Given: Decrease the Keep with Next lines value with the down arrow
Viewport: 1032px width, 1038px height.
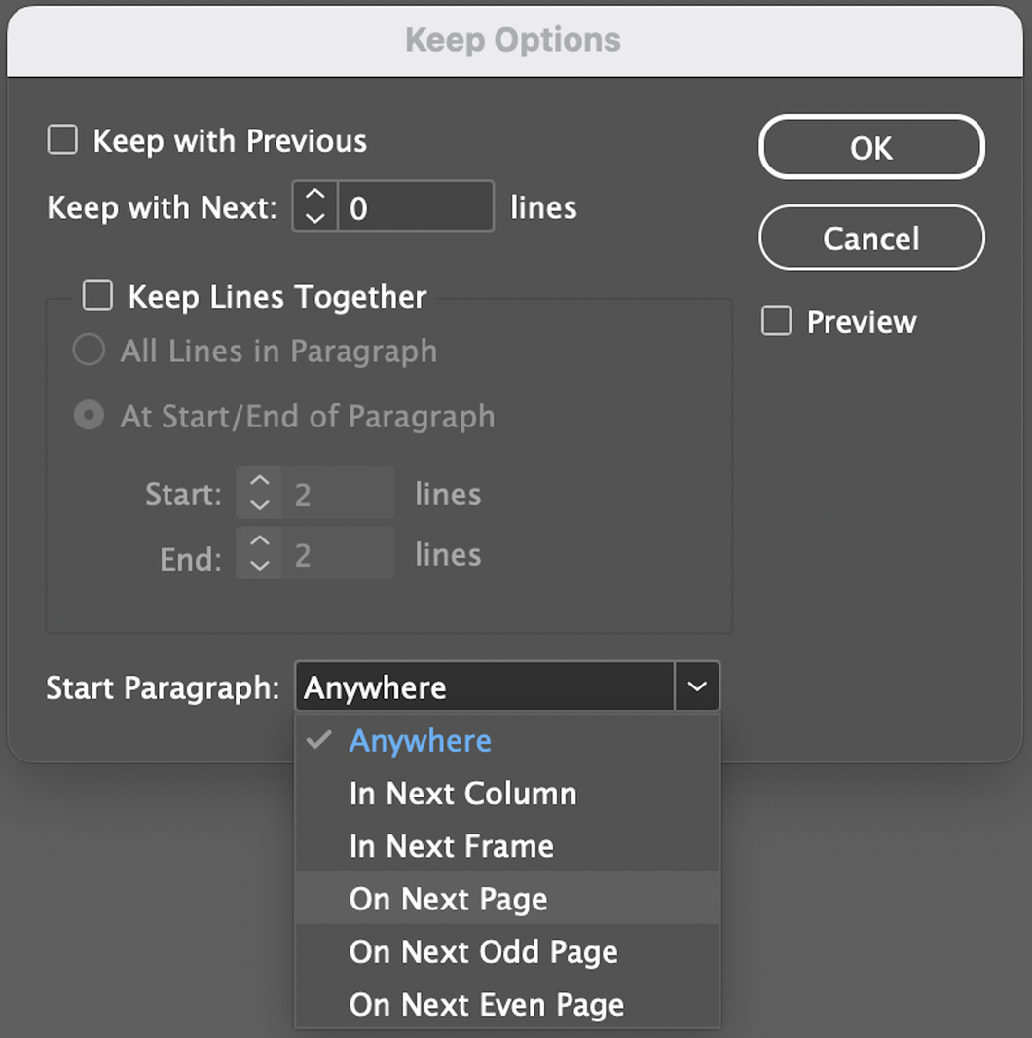Looking at the screenshot, I should click(315, 219).
